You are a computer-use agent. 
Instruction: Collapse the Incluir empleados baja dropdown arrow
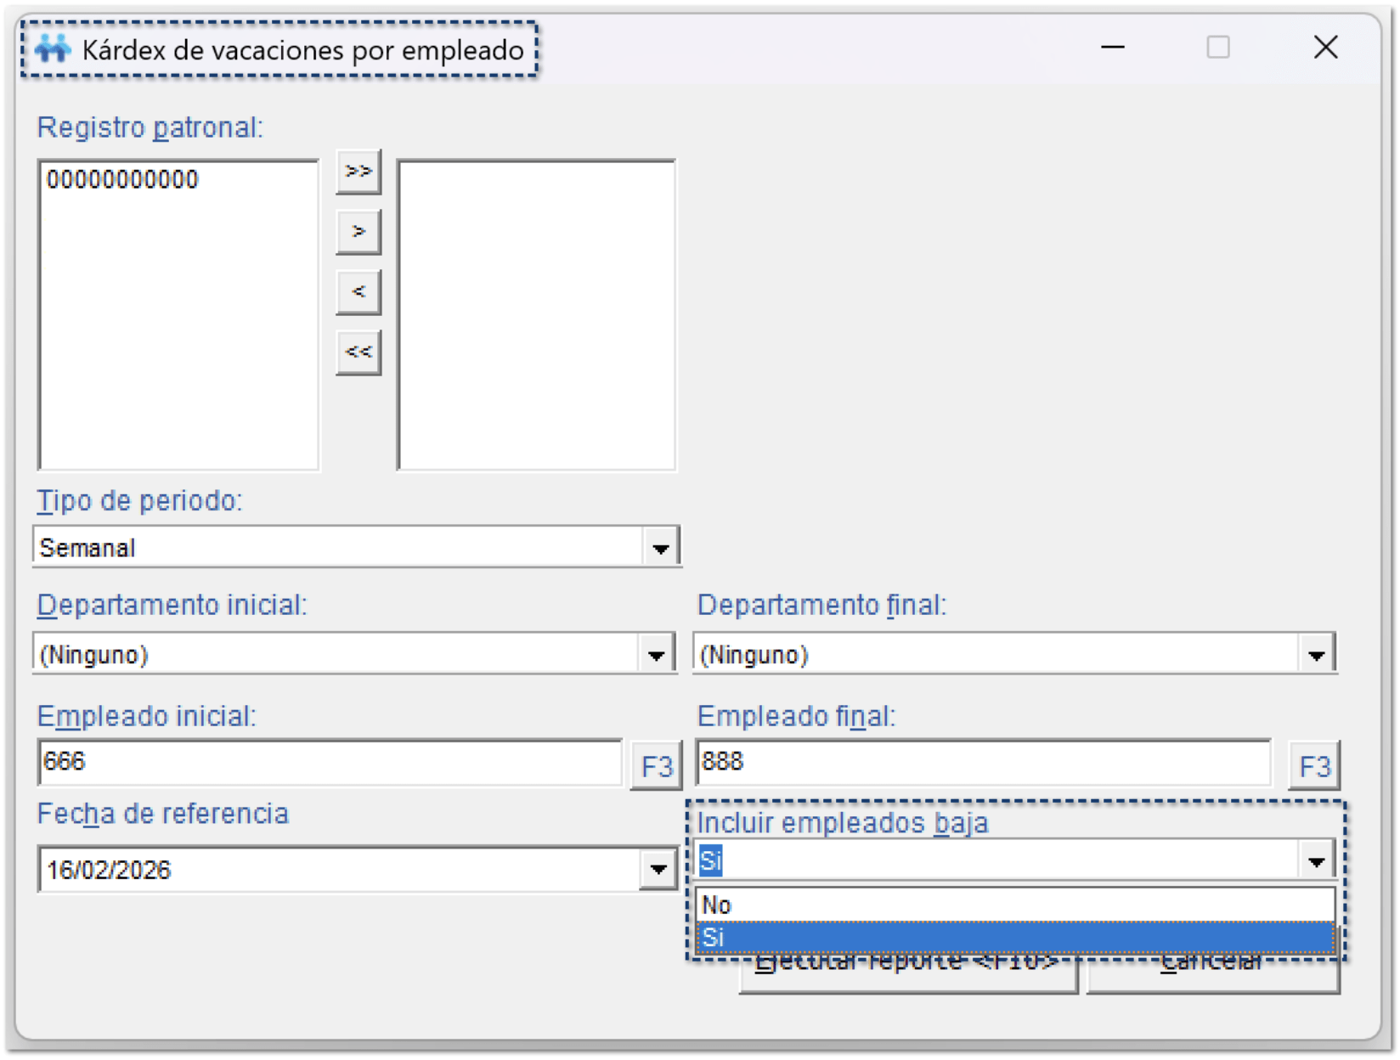[1316, 861]
